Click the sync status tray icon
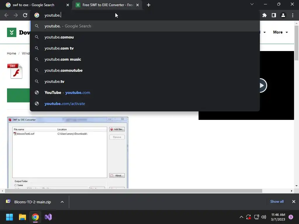299x224 pixels. [248, 217]
